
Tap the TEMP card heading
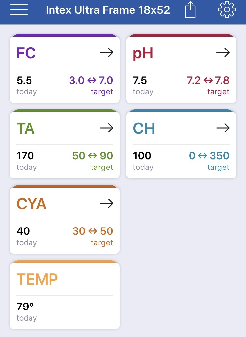click(37, 279)
